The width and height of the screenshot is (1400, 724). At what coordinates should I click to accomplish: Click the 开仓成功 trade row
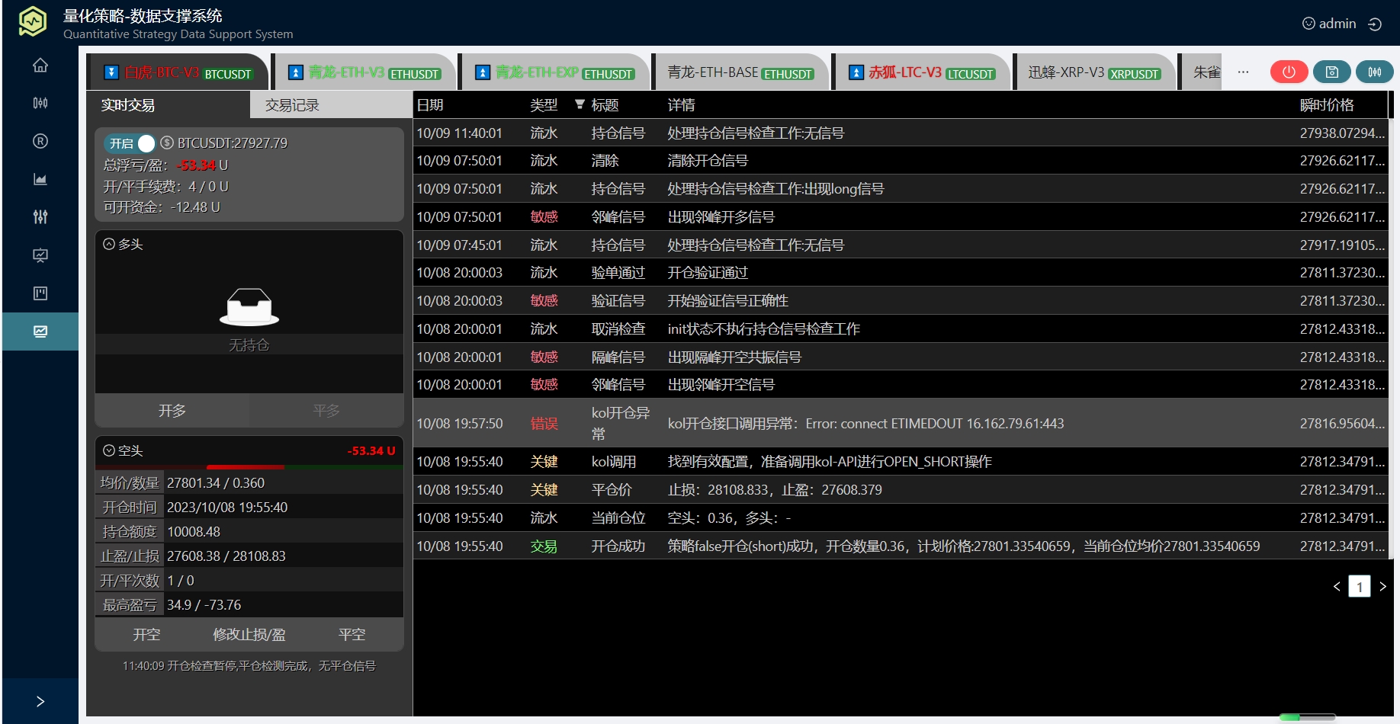901,546
